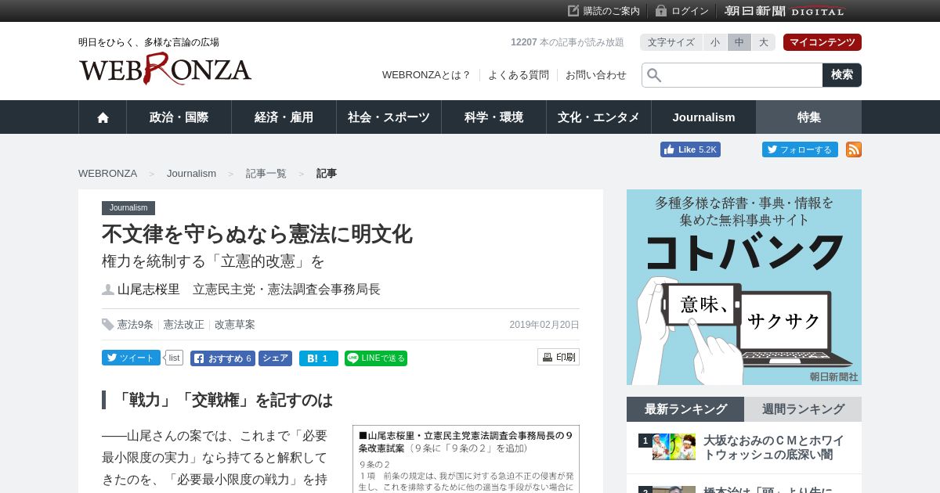This screenshot has width=940, height=493.
Task: Click the Journalism category label above title
Action: tap(128, 208)
